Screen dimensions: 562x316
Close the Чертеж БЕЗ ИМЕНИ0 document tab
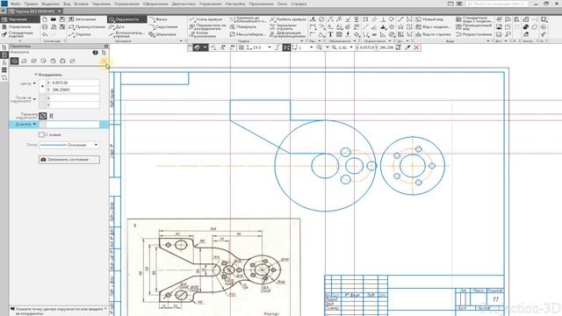60,11
